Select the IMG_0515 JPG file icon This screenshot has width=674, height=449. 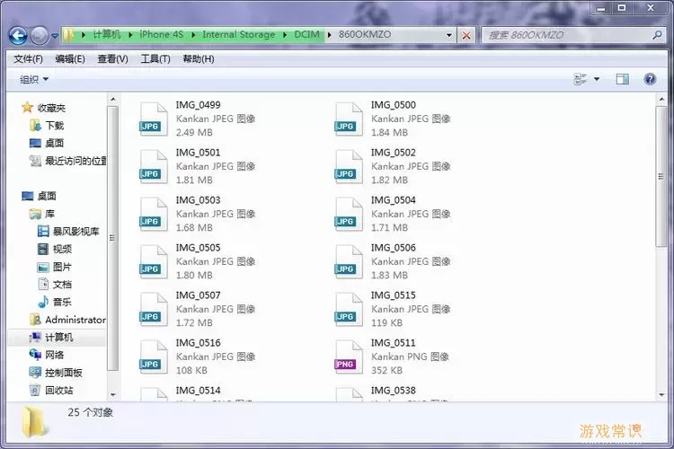[349, 310]
